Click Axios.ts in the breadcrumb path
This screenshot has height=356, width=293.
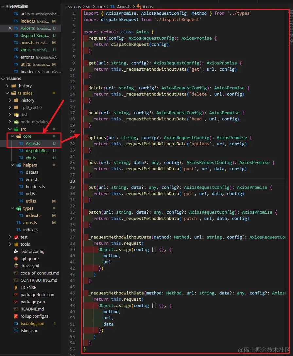[124, 7]
